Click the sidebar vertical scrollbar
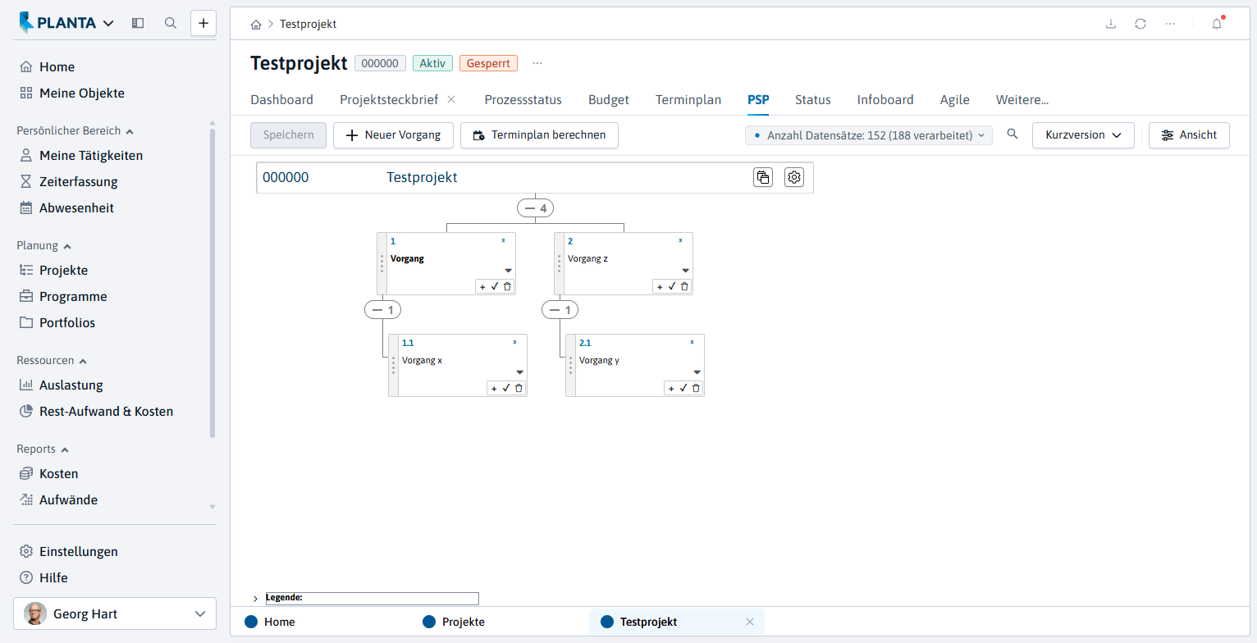The width and height of the screenshot is (1257, 643). point(213,283)
